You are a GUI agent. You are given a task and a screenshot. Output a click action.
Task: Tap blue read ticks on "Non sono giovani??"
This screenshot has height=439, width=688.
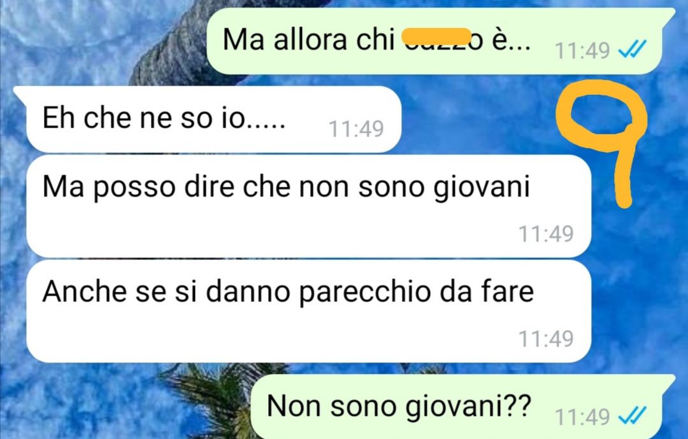(x=633, y=415)
